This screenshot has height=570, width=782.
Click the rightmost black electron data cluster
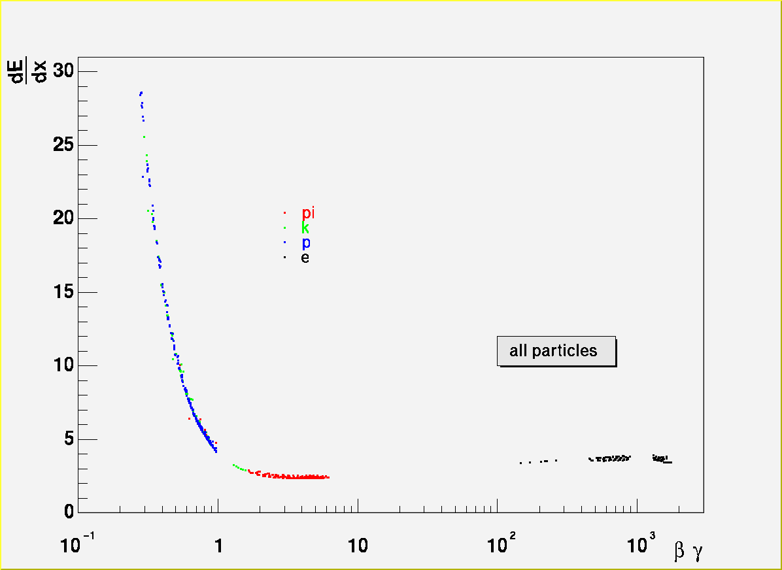click(x=662, y=459)
